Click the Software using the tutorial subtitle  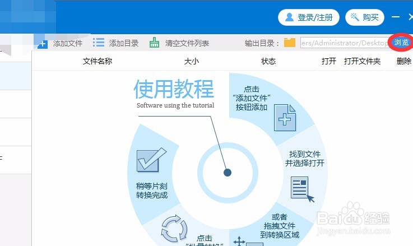[175, 105]
